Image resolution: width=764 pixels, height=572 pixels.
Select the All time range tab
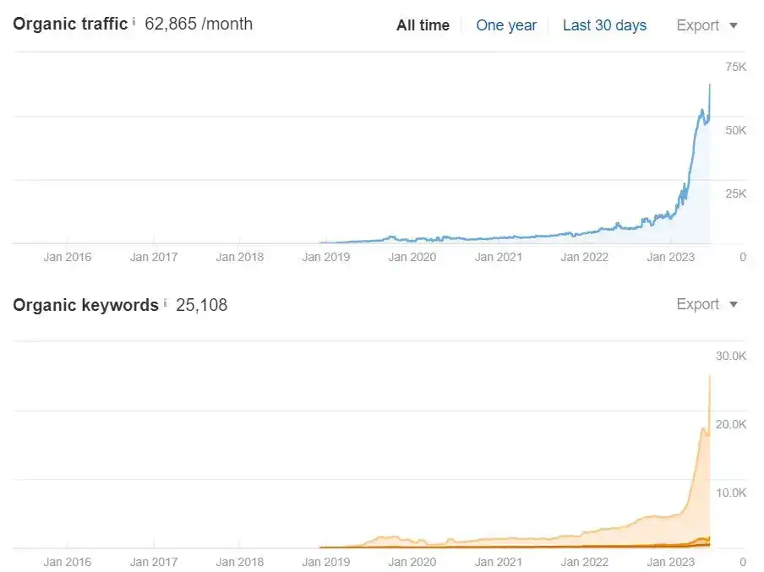pyautogui.click(x=423, y=25)
